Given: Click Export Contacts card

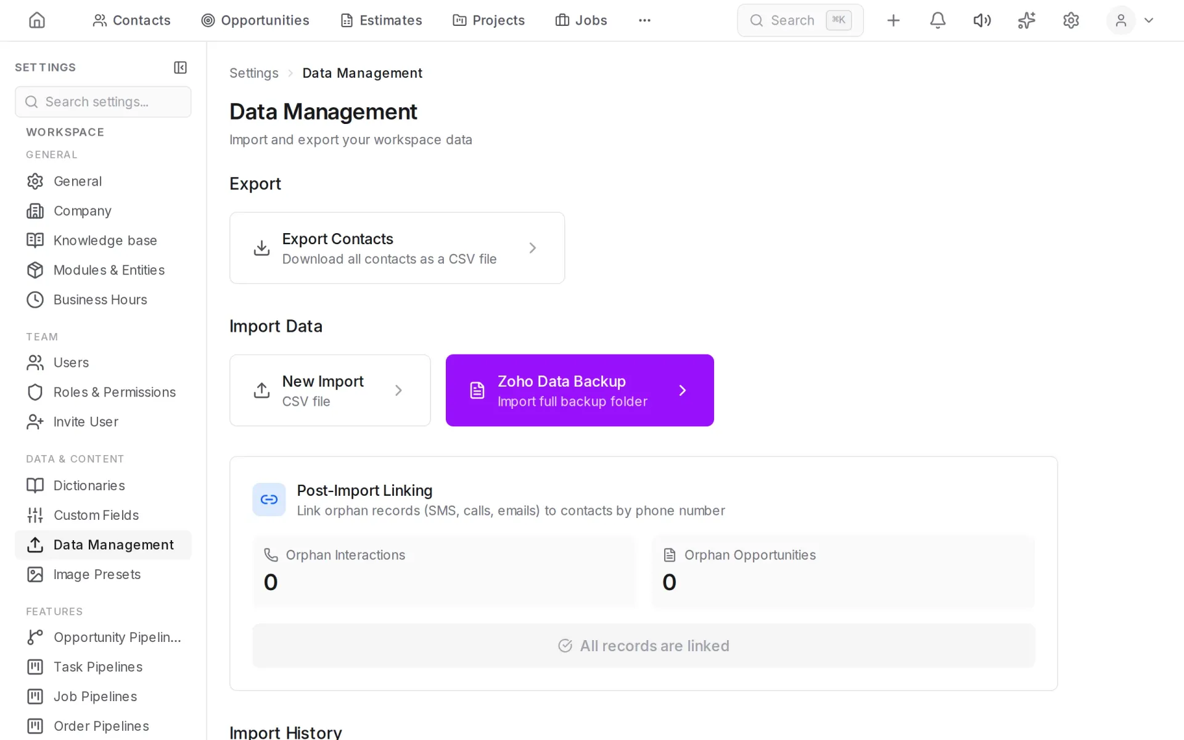Looking at the screenshot, I should click(397, 248).
